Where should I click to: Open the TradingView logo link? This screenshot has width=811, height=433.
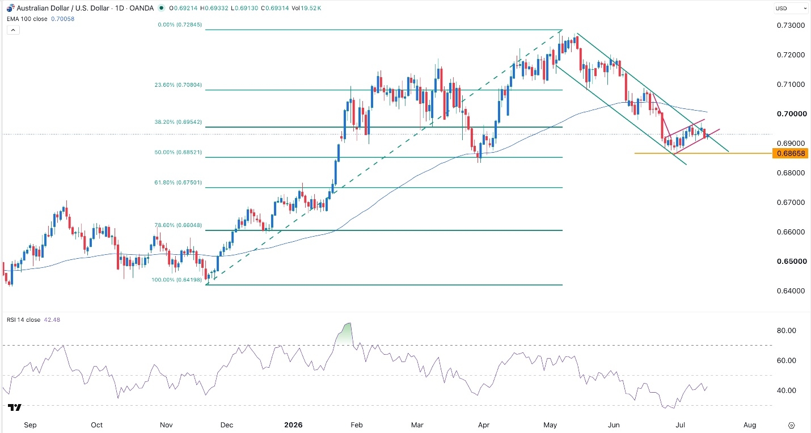[x=15, y=407]
